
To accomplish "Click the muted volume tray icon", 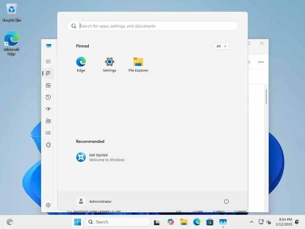I will 269,222.
